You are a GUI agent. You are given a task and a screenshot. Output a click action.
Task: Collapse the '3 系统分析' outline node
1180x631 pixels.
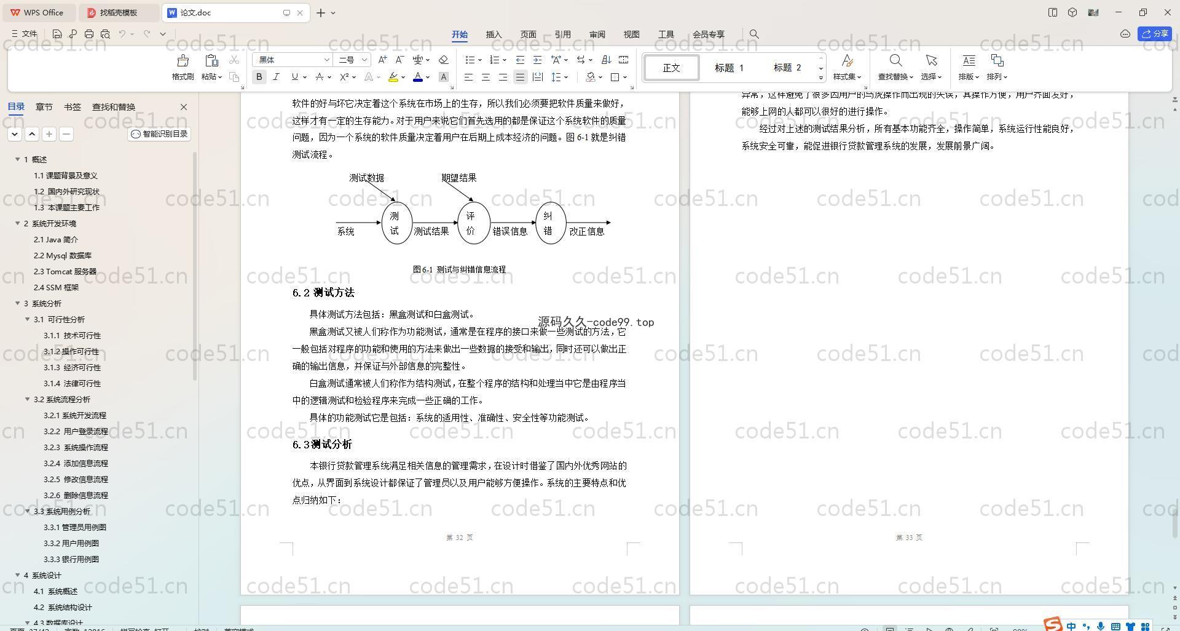coord(18,303)
